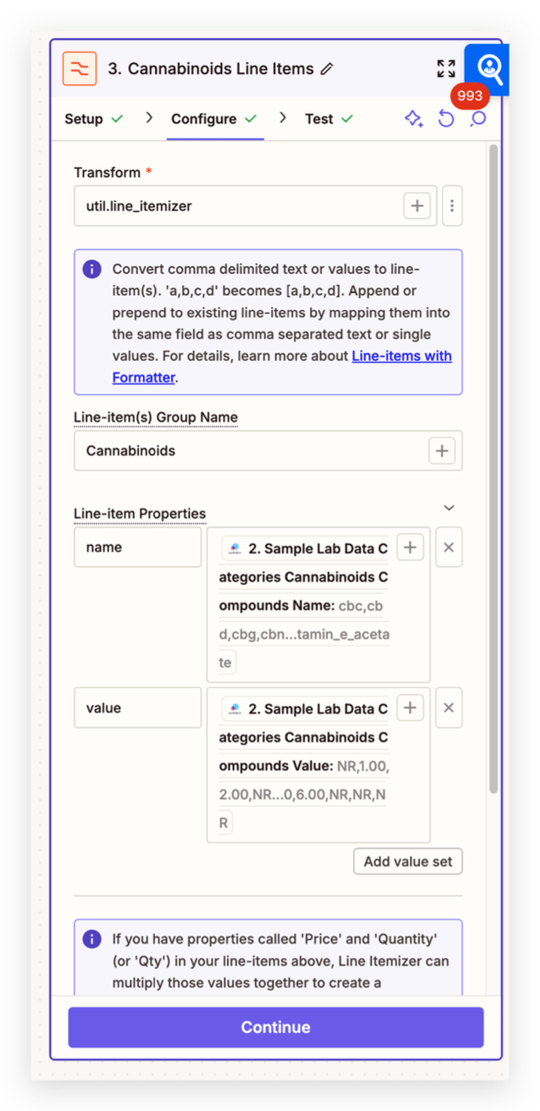
Task: Click the Add value set button
Action: pos(408,861)
